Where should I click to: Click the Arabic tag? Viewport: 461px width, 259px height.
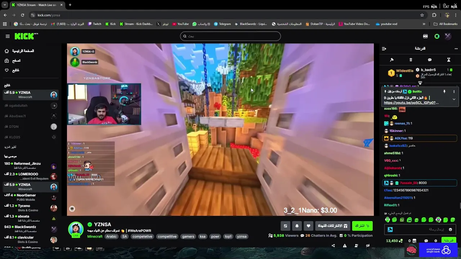[111, 237]
